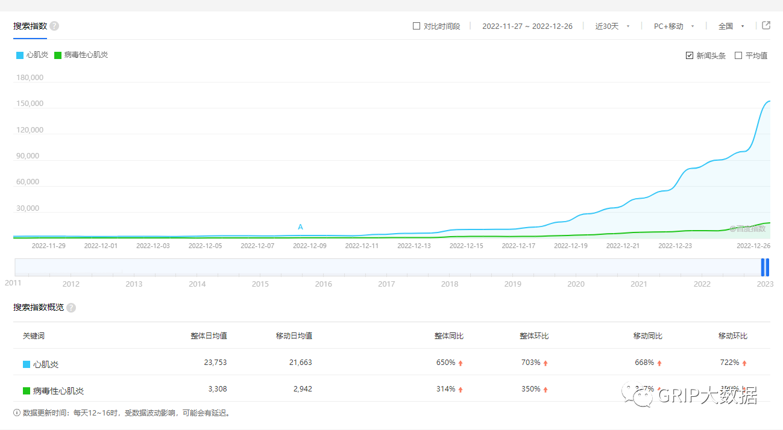
Task: Click the red up arrow next to 703%
Action: pos(546,363)
